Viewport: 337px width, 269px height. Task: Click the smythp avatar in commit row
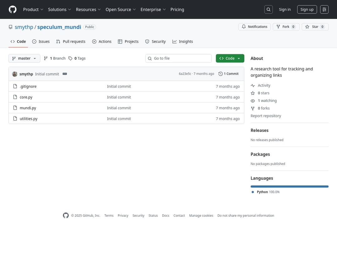point(15,74)
